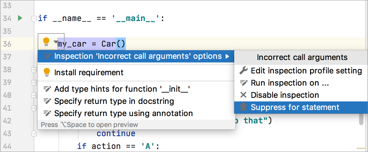Choose Specify return type using annotation

(x=123, y=113)
